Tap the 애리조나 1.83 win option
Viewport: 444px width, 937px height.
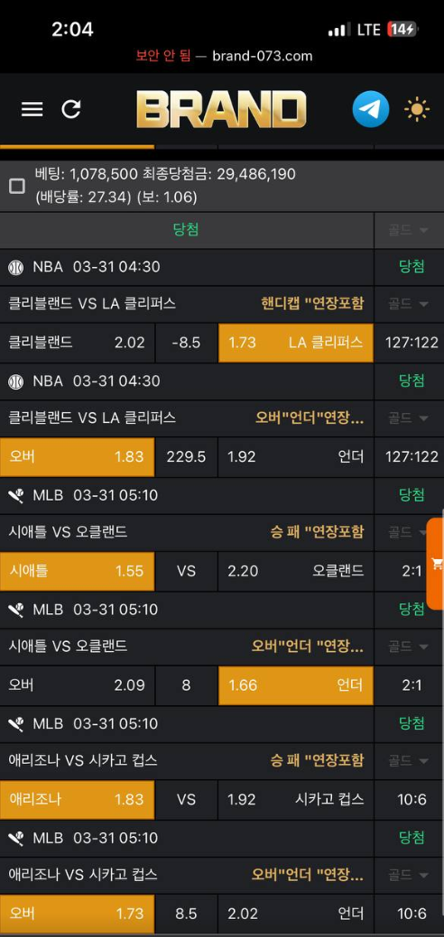pyautogui.click(x=78, y=800)
